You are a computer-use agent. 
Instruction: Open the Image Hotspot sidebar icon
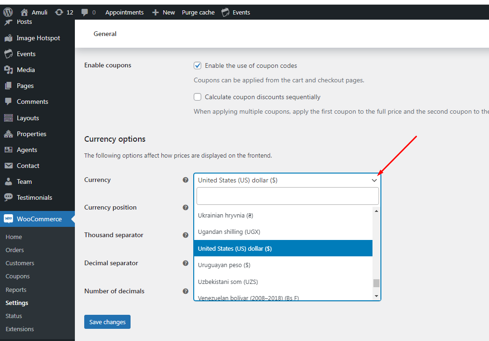(8, 38)
